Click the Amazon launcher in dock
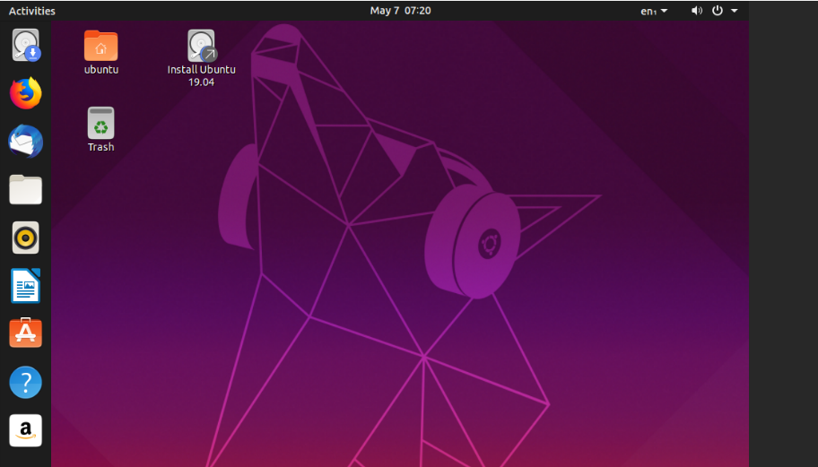The image size is (818, 467). click(x=26, y=430)
